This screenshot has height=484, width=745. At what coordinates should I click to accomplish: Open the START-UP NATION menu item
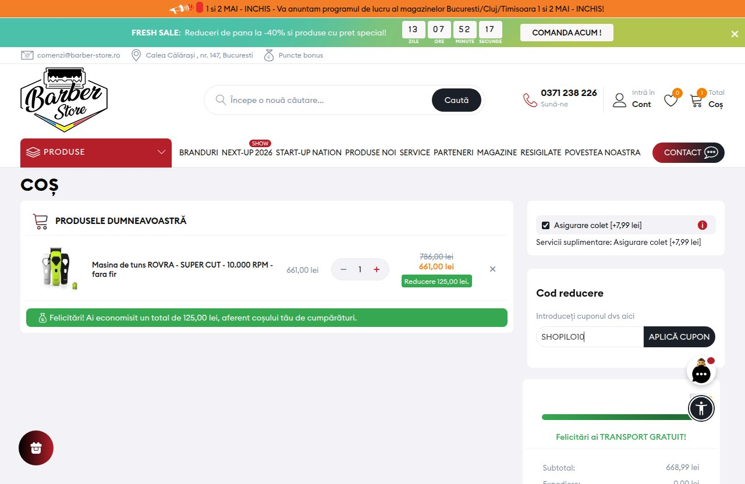[x=308, y=152]
